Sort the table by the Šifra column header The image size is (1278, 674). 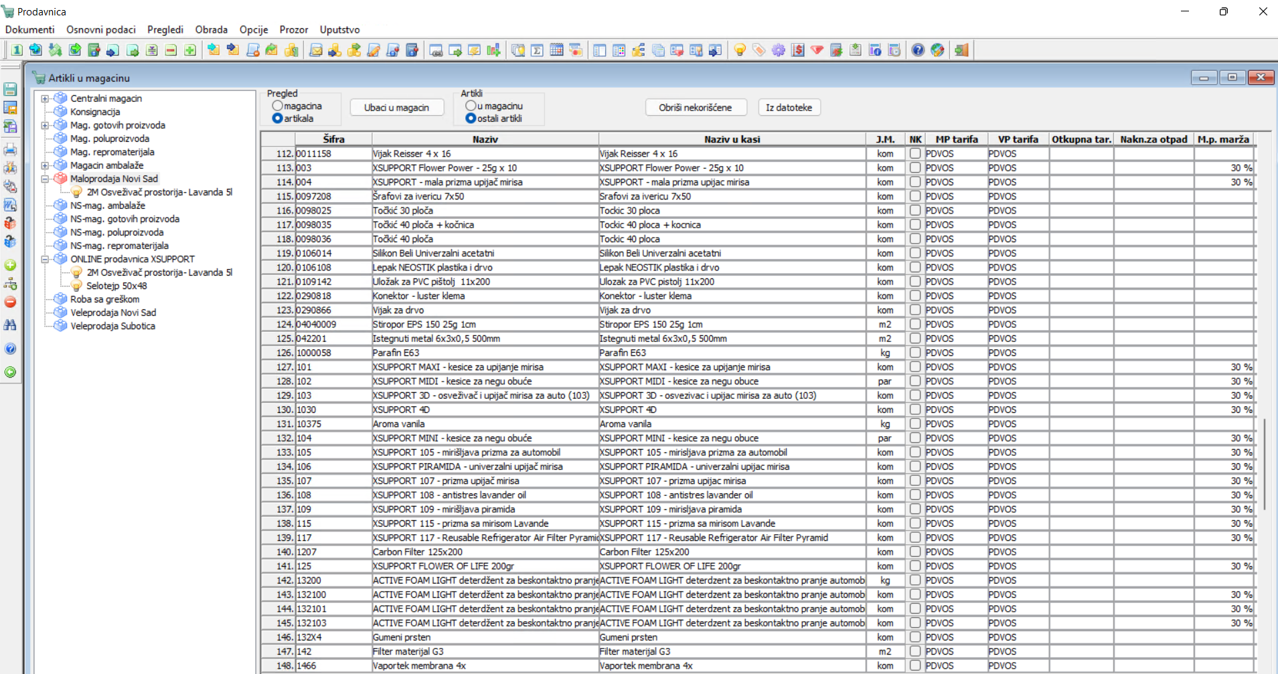coord(333,139)
